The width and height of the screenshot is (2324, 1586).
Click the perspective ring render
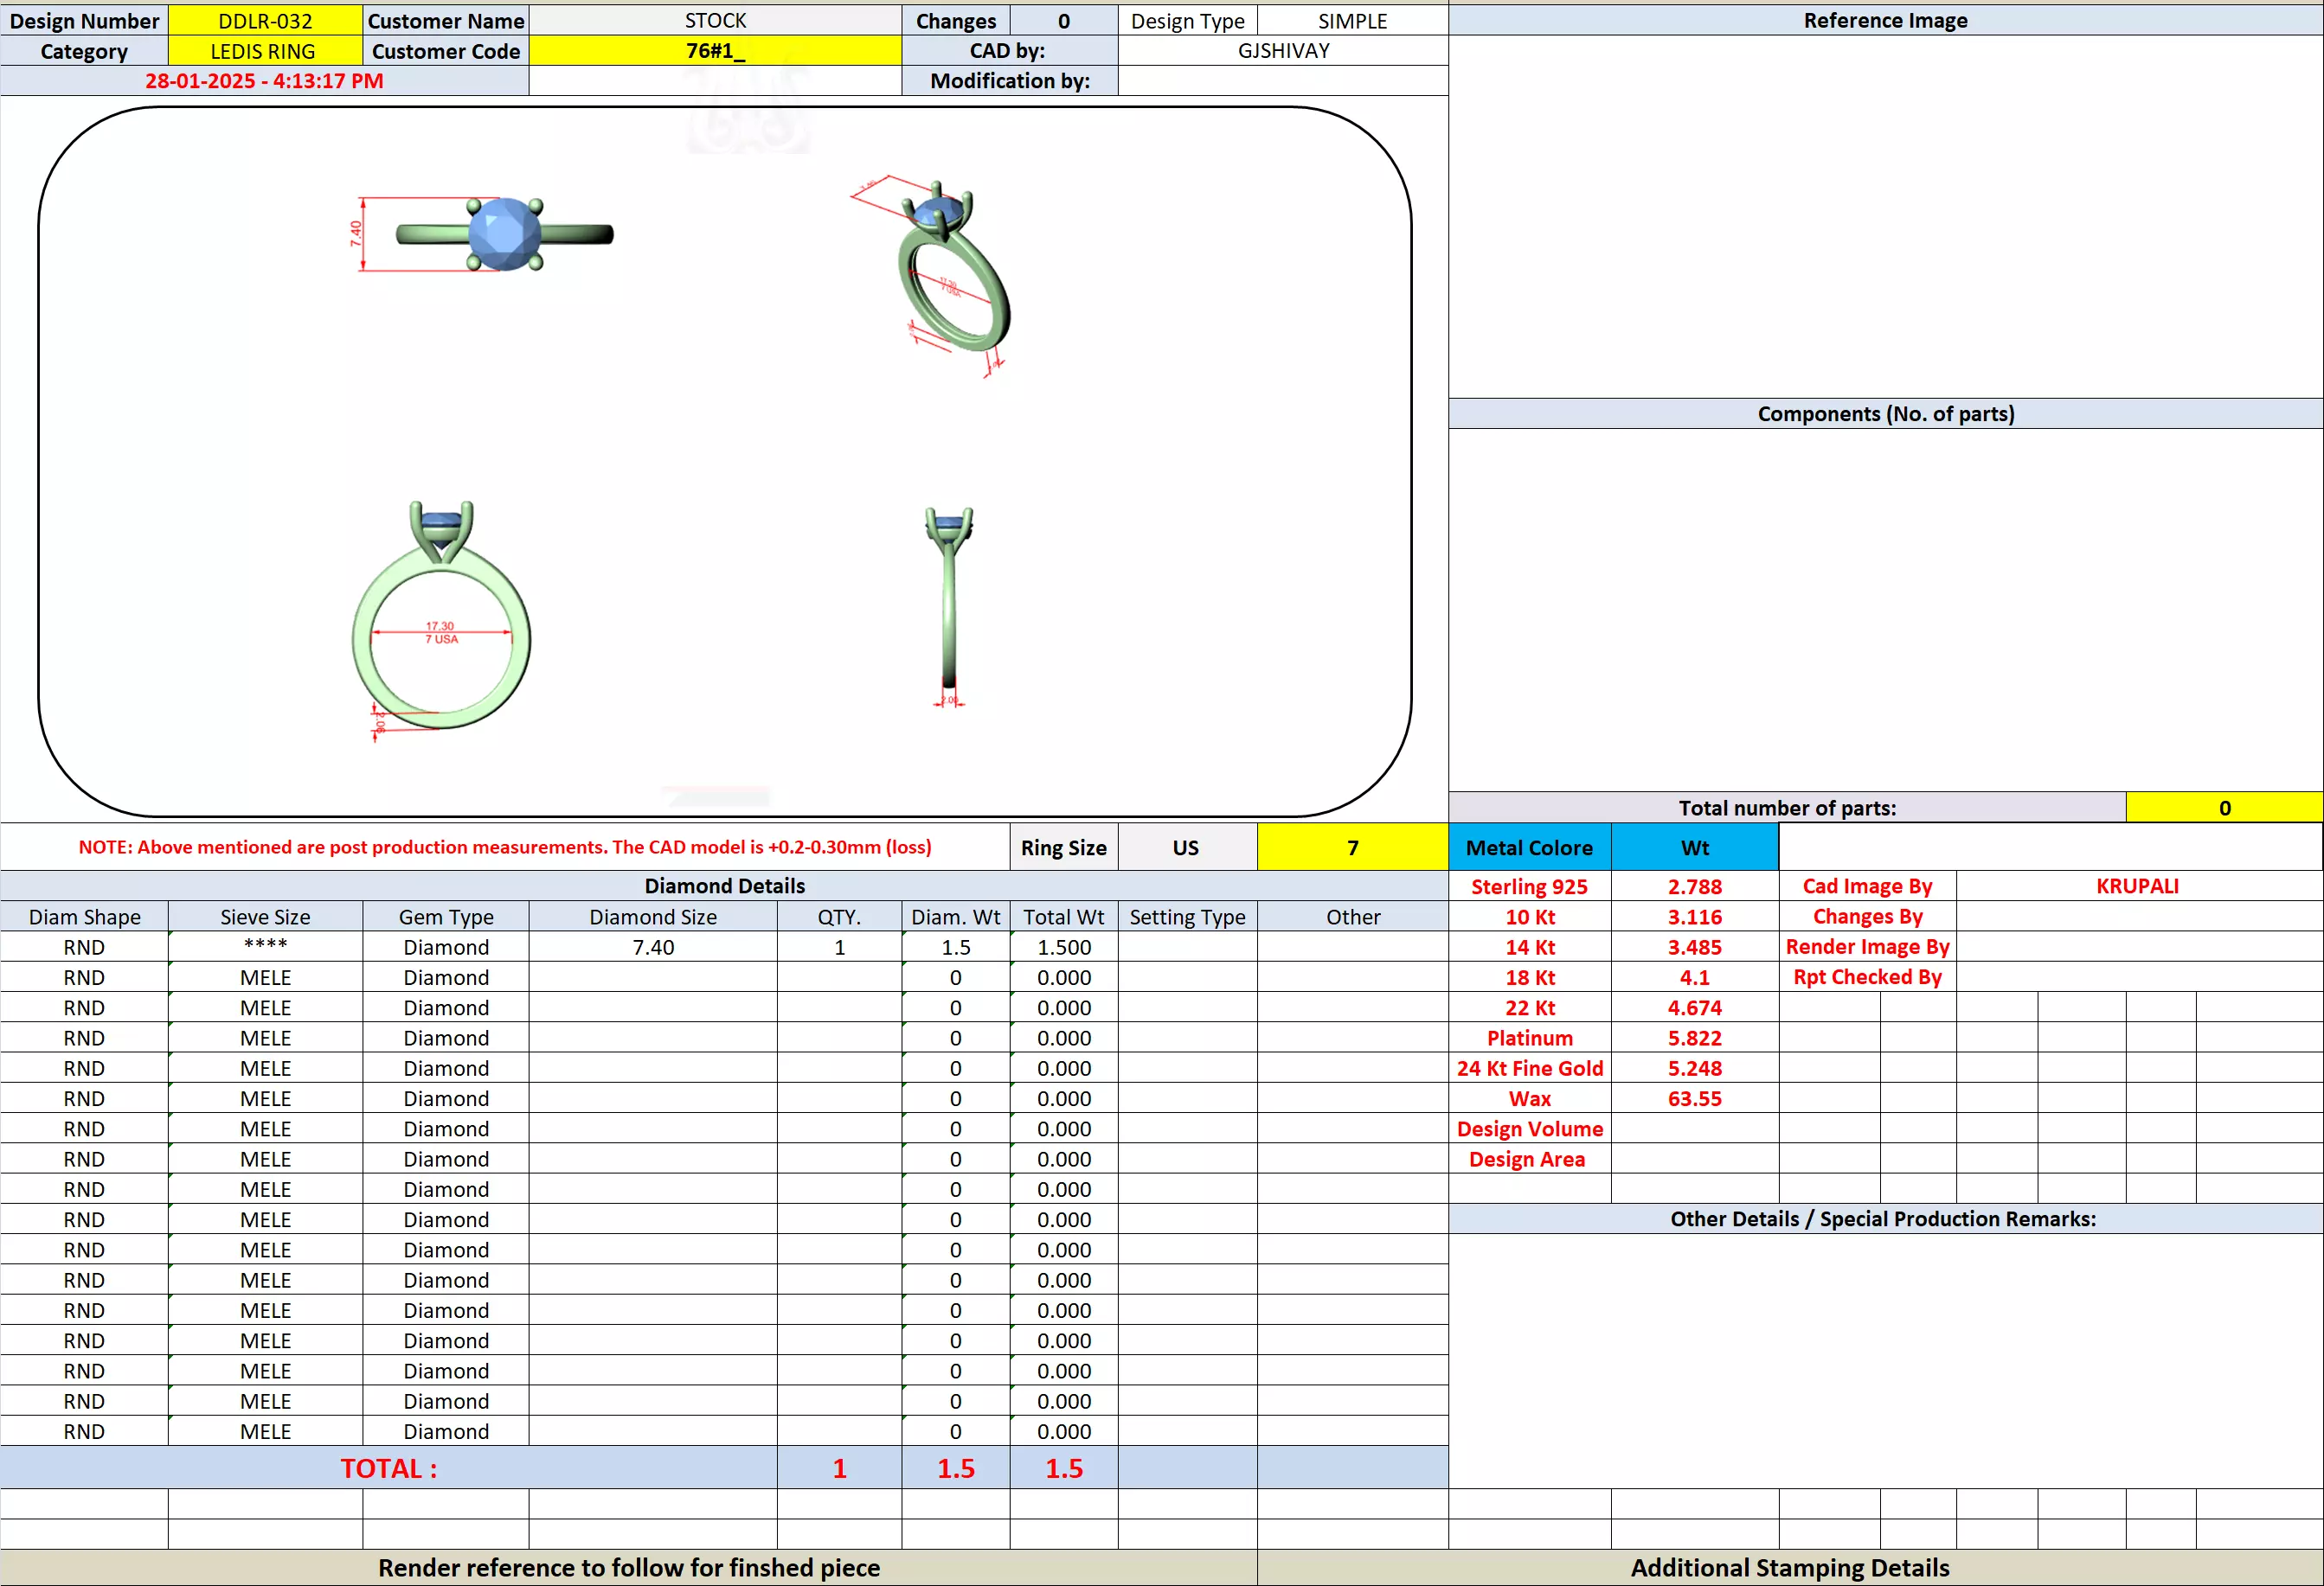(950, 275)
